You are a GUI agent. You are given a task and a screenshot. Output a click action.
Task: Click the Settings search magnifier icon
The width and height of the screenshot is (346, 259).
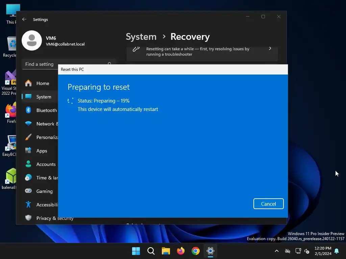tap(109, 64)
